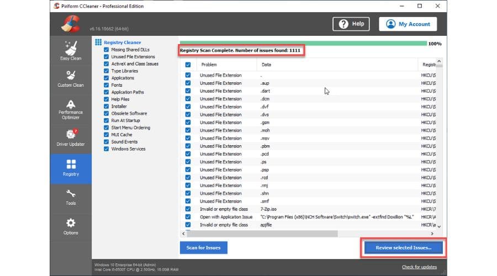The height and width of the screenshot is (276, 497).
Task: Uncheck the Open with Application Issue row
Action: point(188,217)
